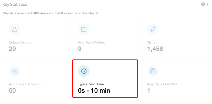Click the 50 visits per visitor value
The height and width of the screenshot is (104, 212).
12,91
